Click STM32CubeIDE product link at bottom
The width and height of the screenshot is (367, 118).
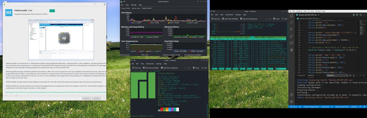56,92
